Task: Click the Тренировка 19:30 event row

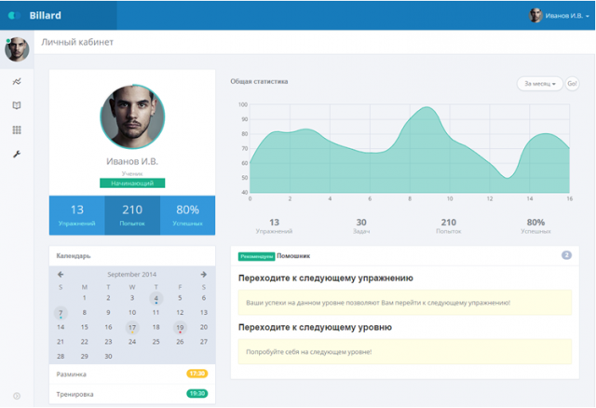Action: (x=131, y=394)
